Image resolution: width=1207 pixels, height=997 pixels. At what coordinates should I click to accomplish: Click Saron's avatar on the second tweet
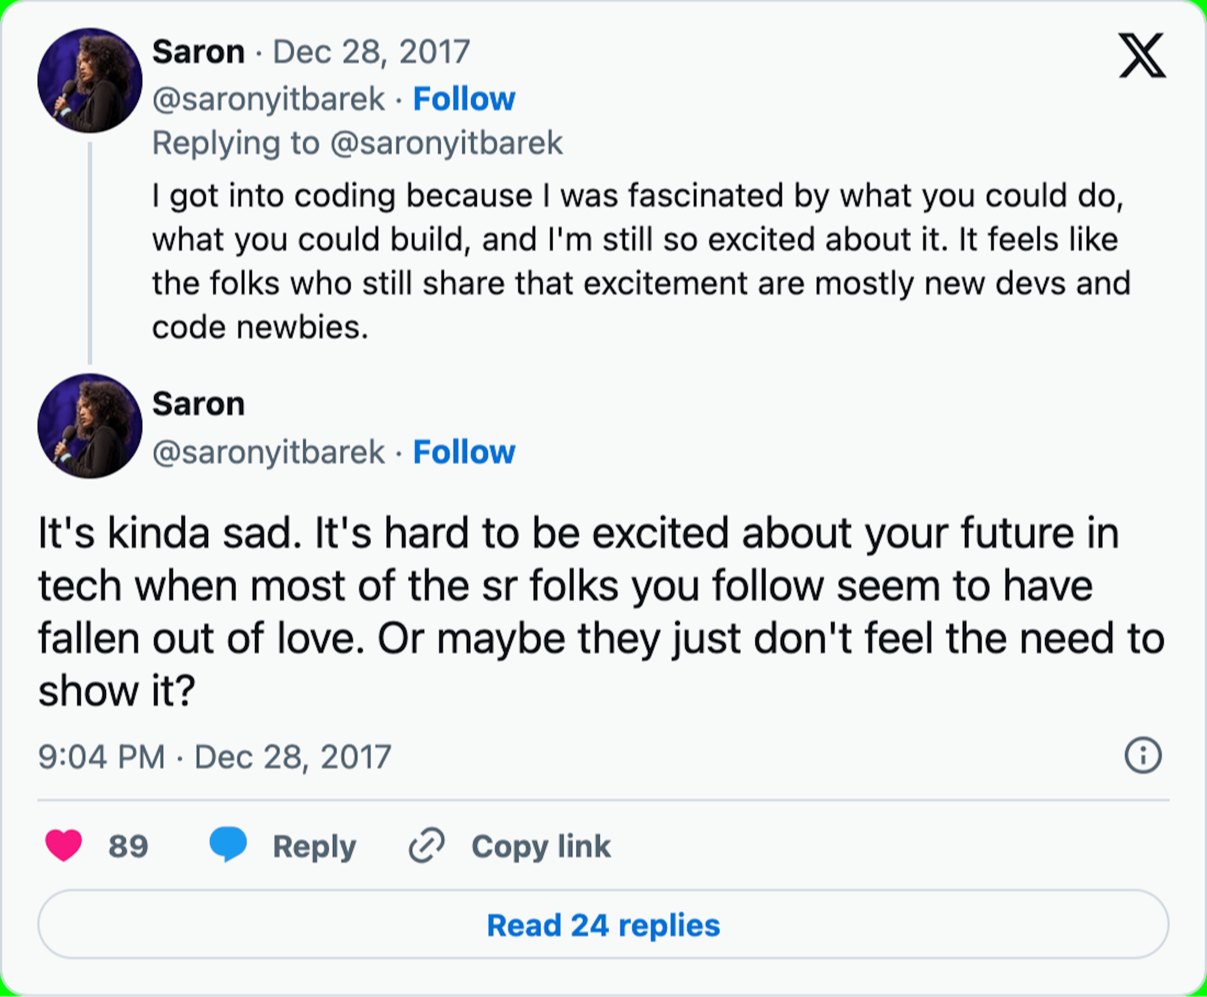(x=90, y=426)
